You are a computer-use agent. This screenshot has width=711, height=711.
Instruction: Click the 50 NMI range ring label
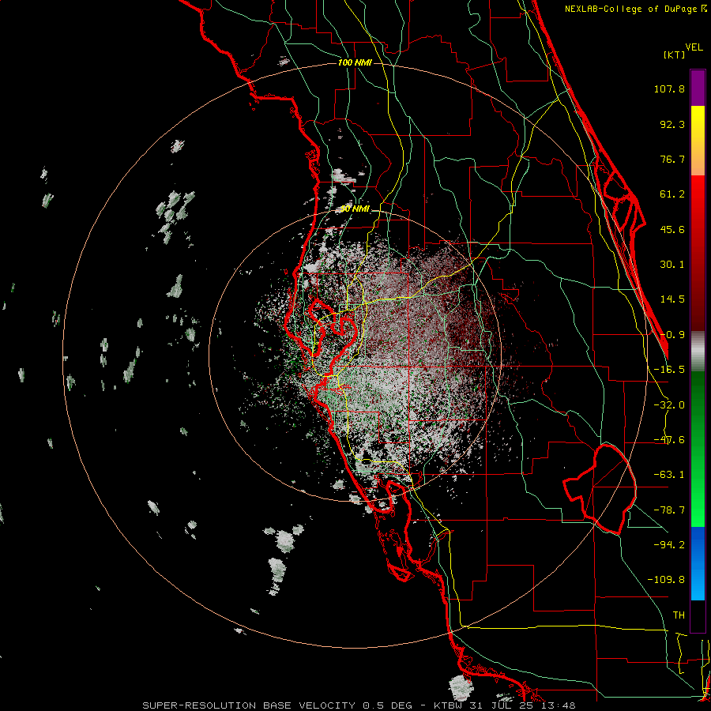[x=355, y=209]
